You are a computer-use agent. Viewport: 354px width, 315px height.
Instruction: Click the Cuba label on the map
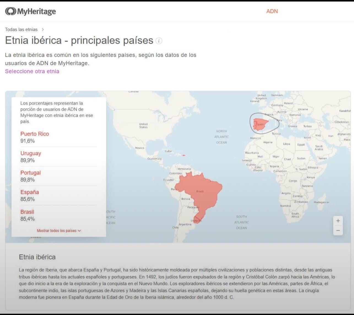coord(168,151)
